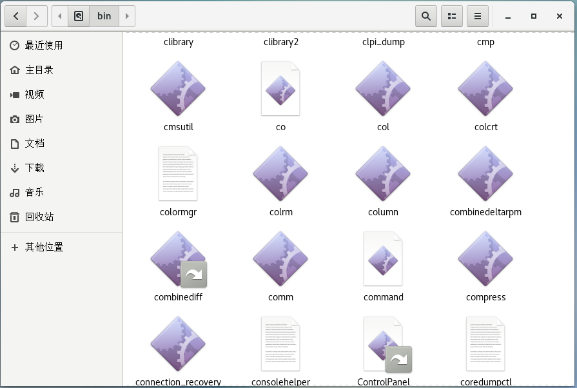Click the cmsutil file name label
577x388 pixels.
(178, 127)
